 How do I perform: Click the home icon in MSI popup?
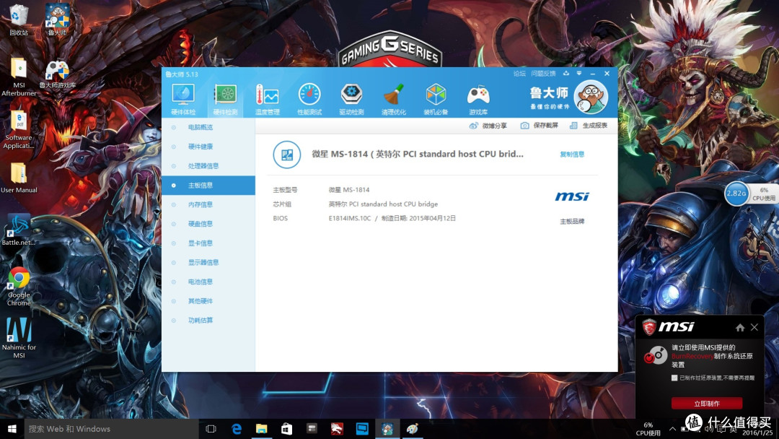(740, 328)
